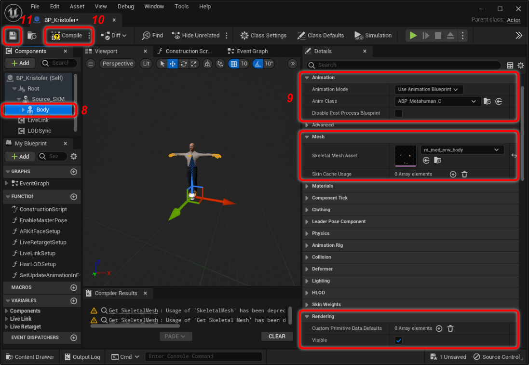Viewport: 529px width, 365px height.
Task: Clear the compiler results
Action: [x=277, y=336]
